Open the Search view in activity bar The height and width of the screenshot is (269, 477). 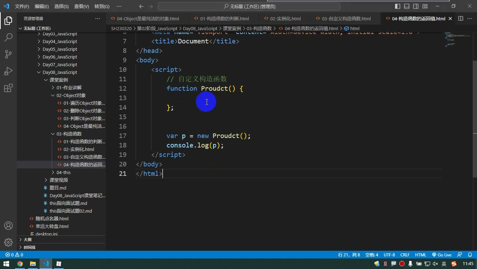coord(8,37)
